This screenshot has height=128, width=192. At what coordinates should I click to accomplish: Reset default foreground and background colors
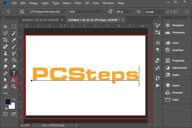6,108
